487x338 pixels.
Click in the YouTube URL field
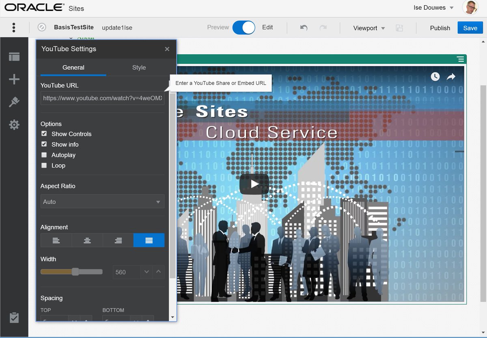click(102, 98)
